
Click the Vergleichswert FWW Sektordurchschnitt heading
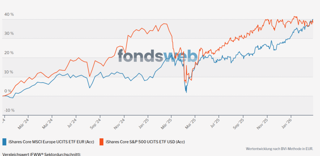tap(42, 154)
